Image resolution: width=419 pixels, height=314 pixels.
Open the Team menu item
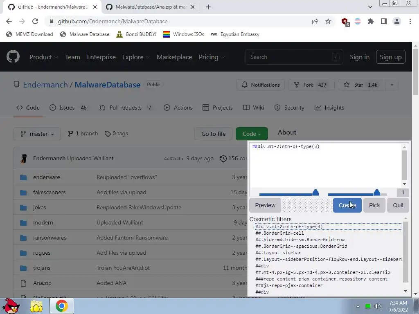(73, 57)
